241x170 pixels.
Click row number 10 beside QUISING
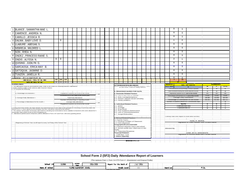tap(13, 63)
